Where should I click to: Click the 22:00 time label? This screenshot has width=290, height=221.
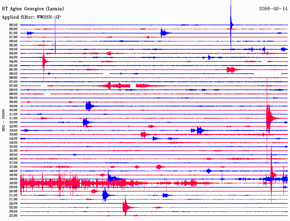pyautogui.click(x=13, y=203)
